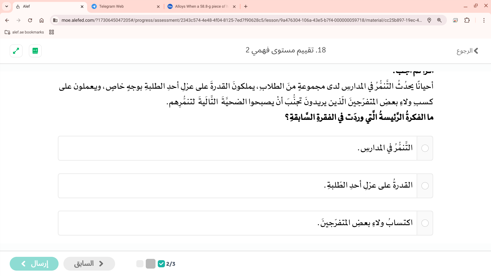Open the A-Z dictionary icon
Screen dimensions: 491x276
coord(35,51)
